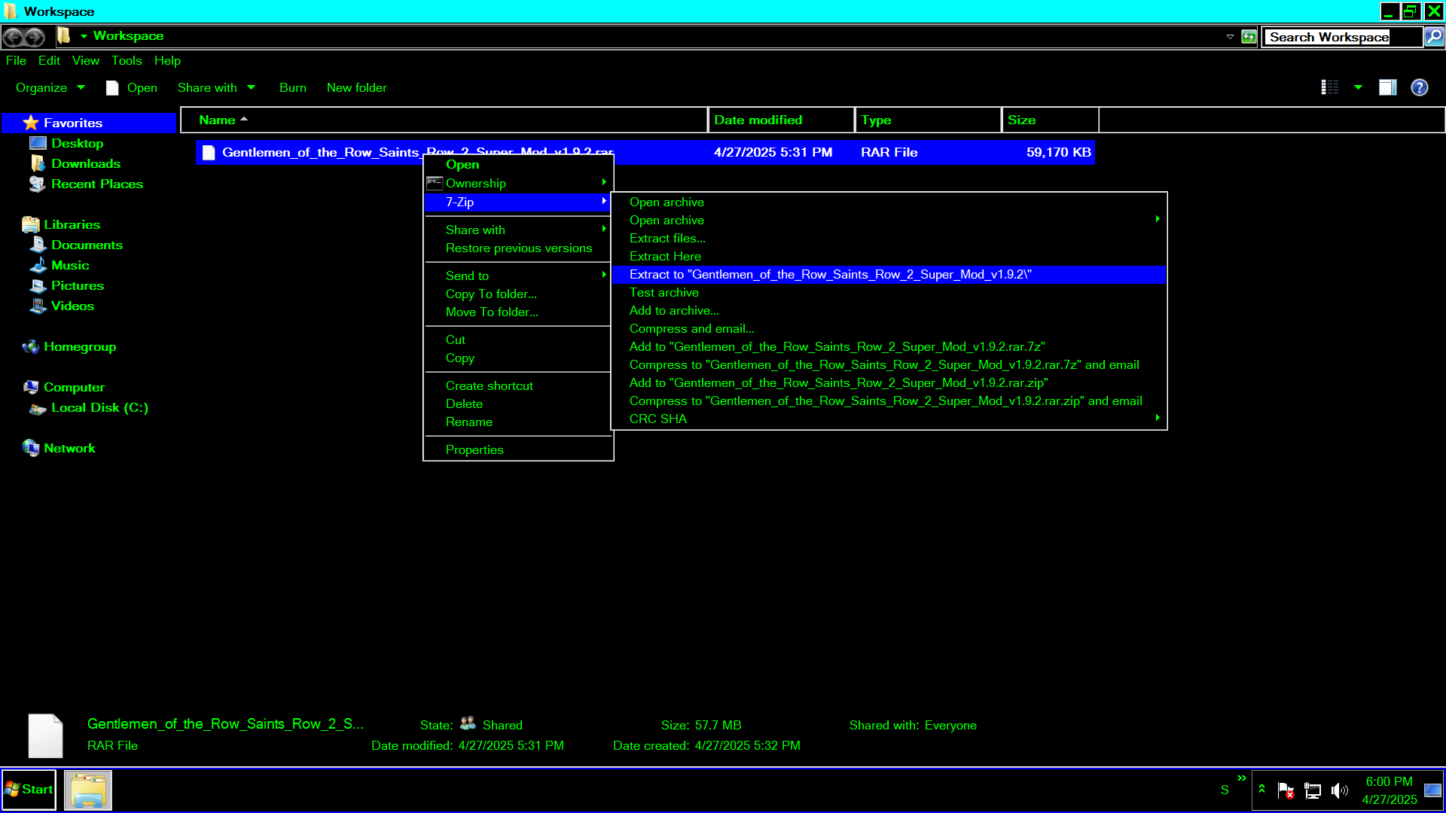Expand address bar history dropdown

coord(1230,37)
